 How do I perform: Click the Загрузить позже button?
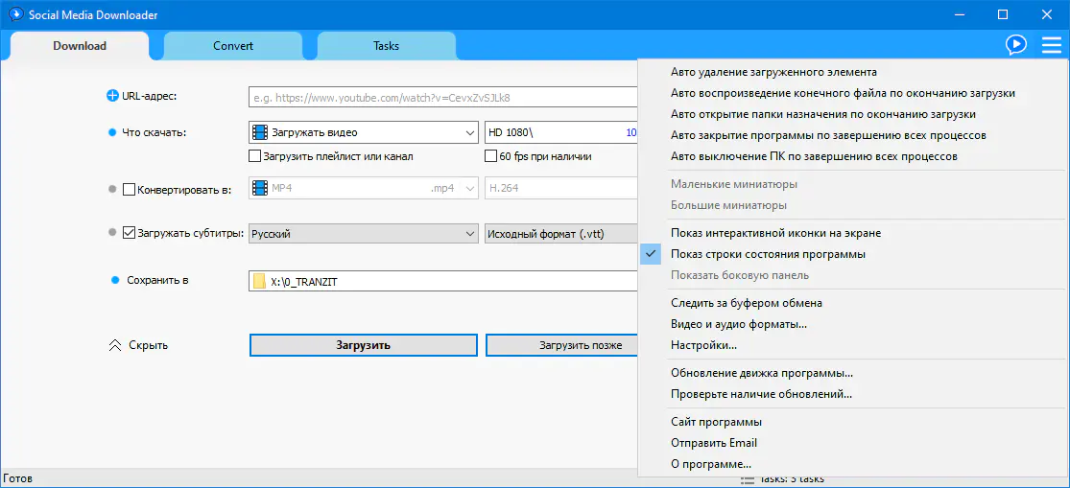(561, 345)
